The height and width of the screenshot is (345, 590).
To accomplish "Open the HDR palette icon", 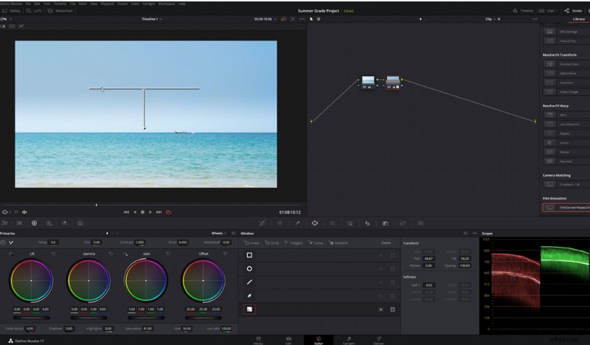I will tap(49, 223).
